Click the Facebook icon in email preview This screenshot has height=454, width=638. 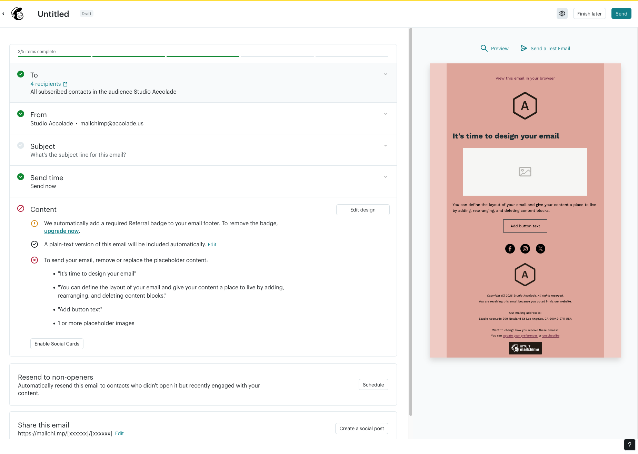pos(510,249)
